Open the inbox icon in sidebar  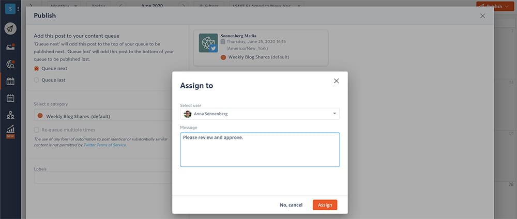[x=10, y=46]
